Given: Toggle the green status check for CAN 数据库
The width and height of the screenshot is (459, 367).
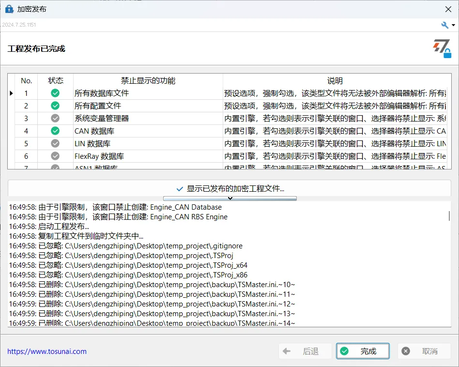Looking at the screenshot, I should pos(55,131).
